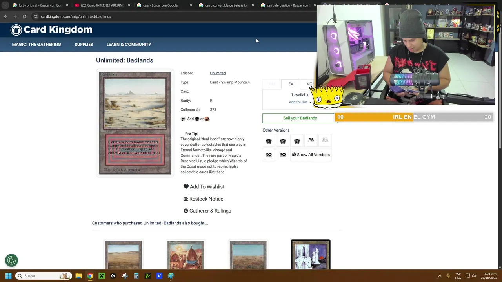This screenshot has width=502, height=282.
Task: Click the Pro Tip! heading text
Action: 192,134
